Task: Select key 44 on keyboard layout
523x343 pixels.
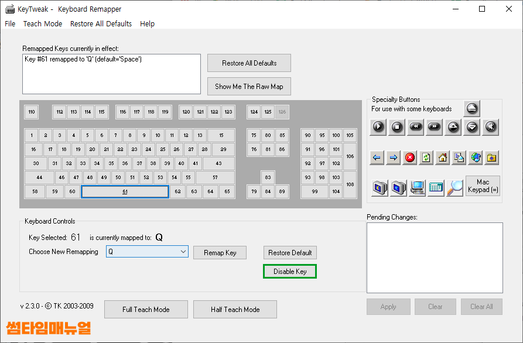Action: (39, 177)
